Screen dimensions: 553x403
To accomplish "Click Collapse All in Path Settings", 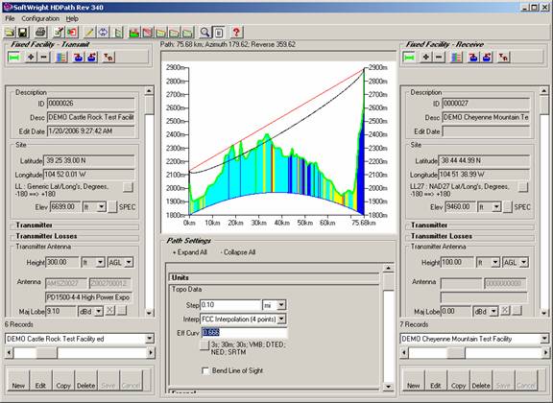I will coord(238,252).
